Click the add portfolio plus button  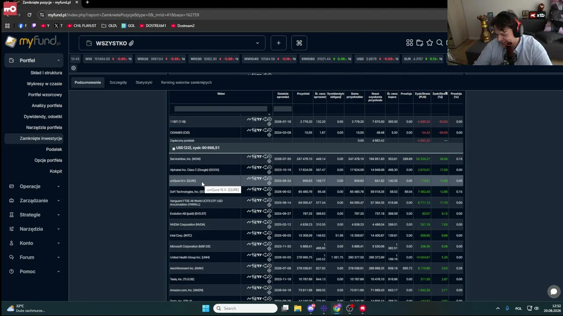tap(278, 43)
